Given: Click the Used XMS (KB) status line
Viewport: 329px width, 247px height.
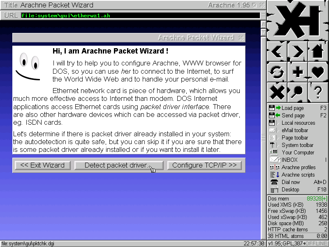Looking at the screenshot, I should coord(297,205).
